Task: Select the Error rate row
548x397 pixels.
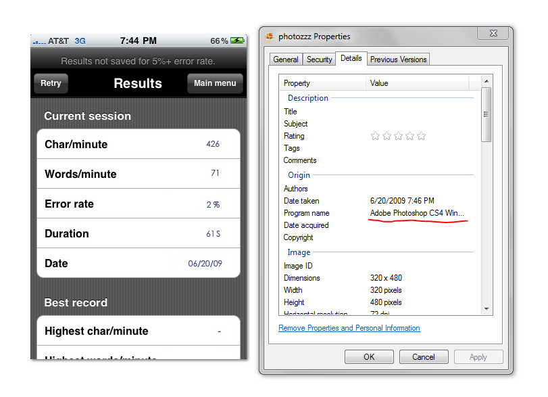Action: point(139,204)
